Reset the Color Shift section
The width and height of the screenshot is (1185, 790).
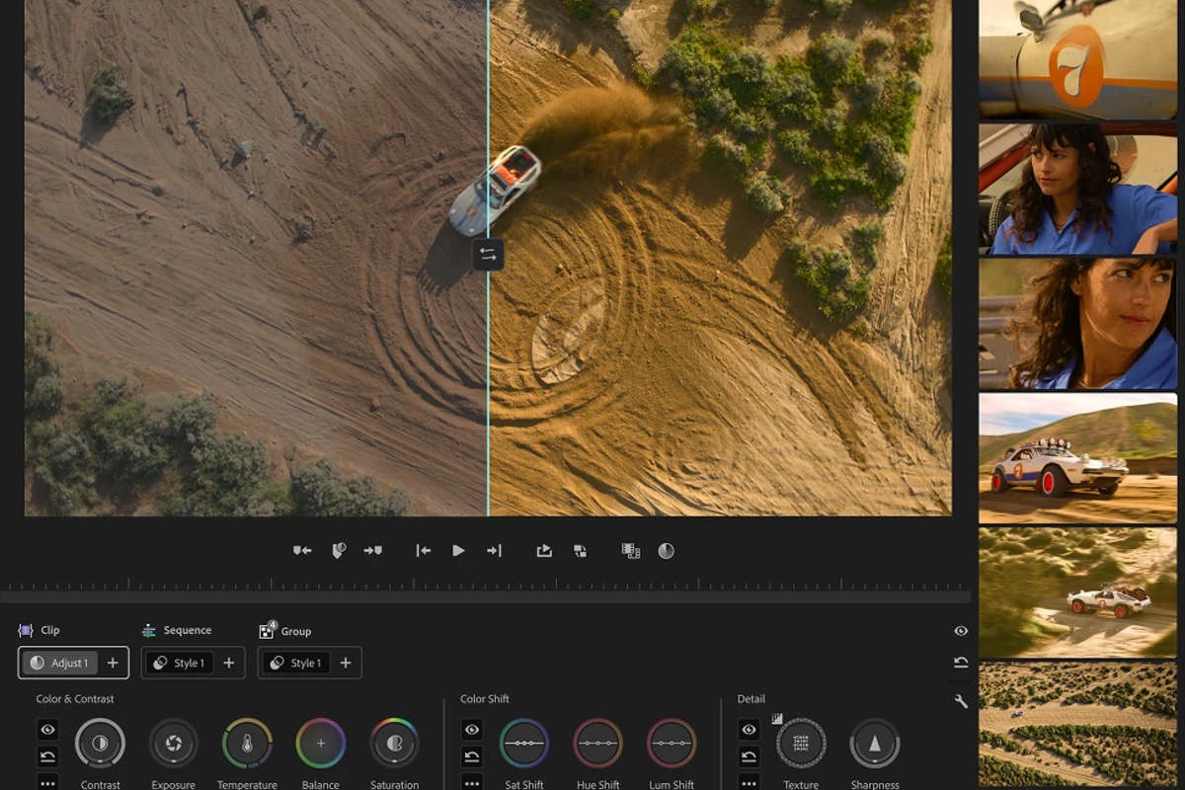click(x=472, y=756)
